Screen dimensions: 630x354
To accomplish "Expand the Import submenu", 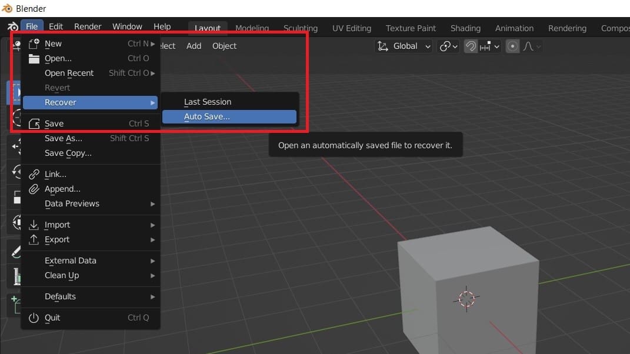I will [x=91, y=225].
